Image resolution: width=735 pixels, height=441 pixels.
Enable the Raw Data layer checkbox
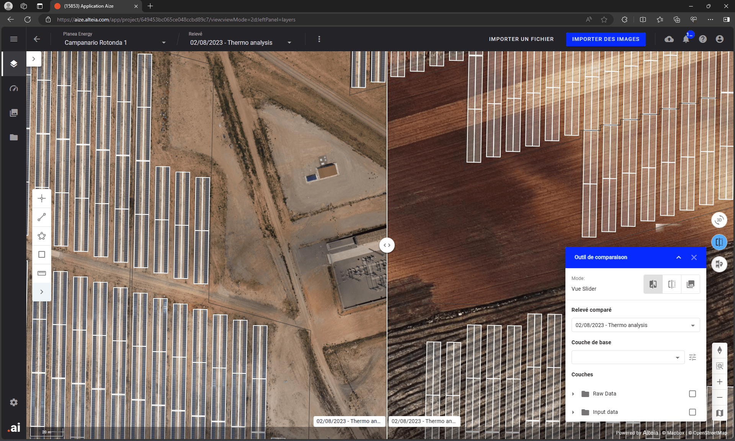(x=692, y=394)
